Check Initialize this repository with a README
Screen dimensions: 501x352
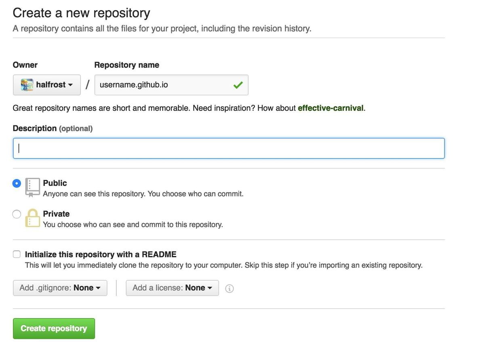click(17, 254)
